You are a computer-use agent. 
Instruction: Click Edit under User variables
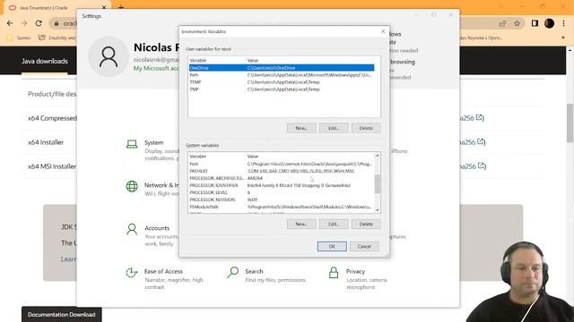pos(334,128)
